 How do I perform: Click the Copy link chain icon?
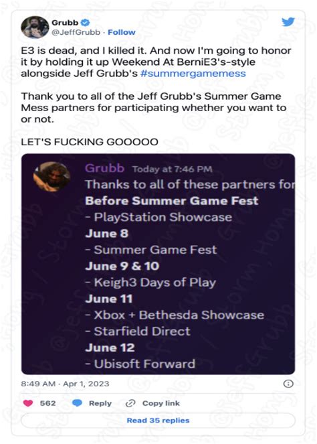pyautogui.click(x=130, y=403)
